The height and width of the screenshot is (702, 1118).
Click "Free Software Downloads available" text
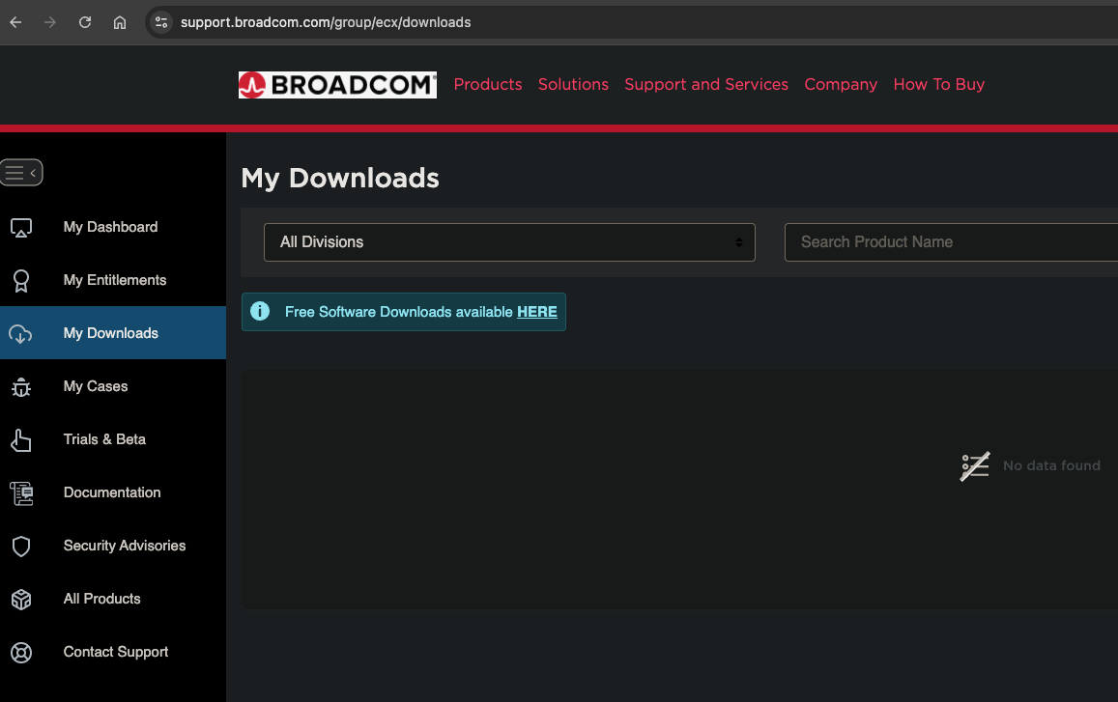[398, 312]
